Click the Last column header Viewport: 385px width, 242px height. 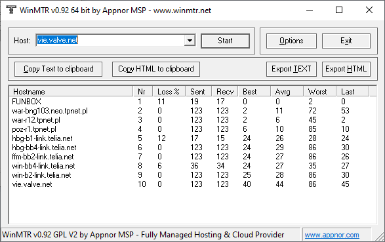pos(352,92)
